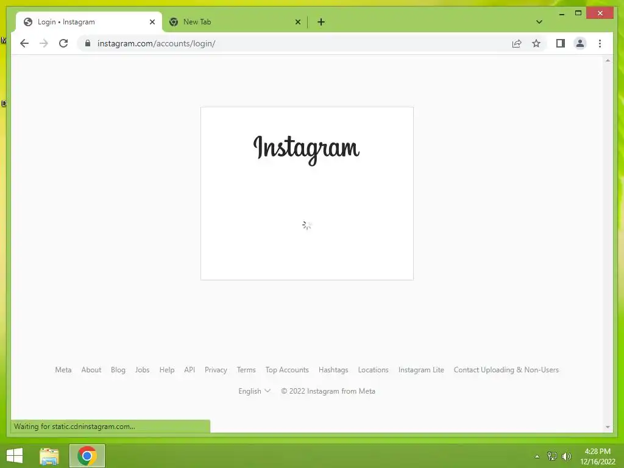Browse the Hashtags footer link
The width and height of the screenshot is (624, 468).
click(x=333, y=370)
